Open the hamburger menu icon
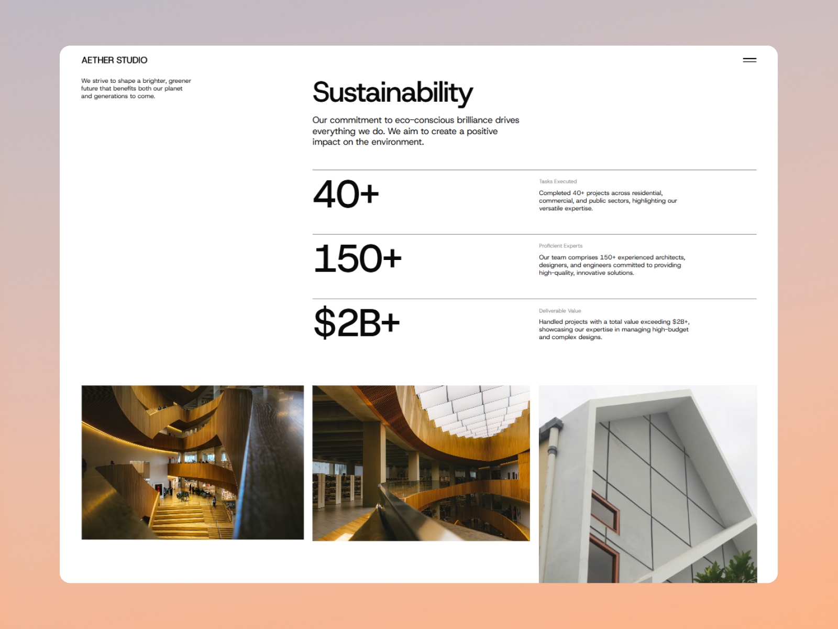The height and width of the screenshot is (629, 838). pyautogui.click(x=749, y=60)
